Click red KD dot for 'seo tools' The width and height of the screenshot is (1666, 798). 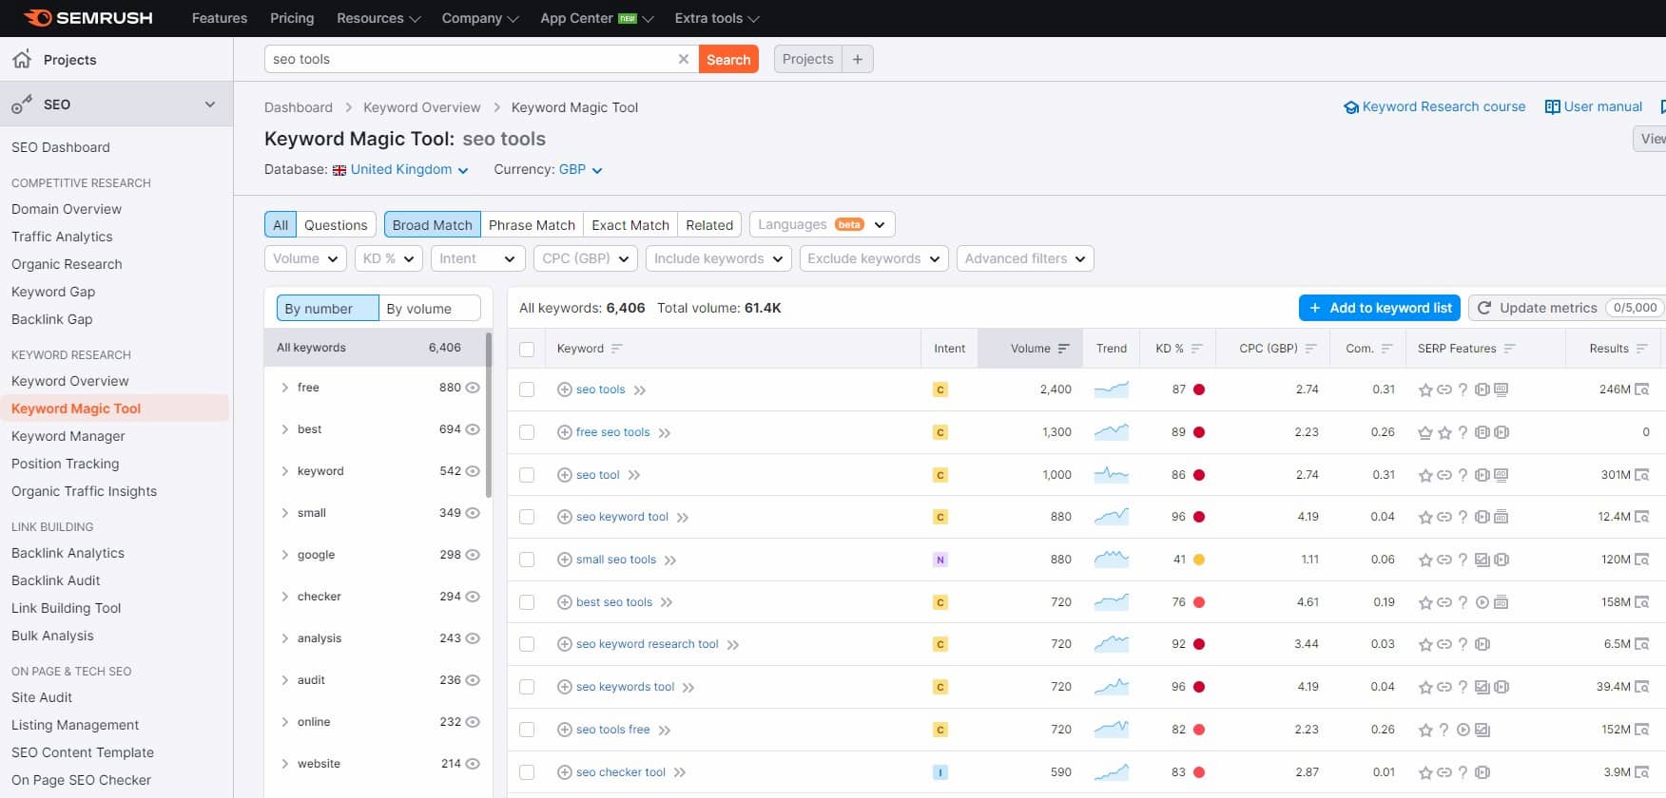1199,389
